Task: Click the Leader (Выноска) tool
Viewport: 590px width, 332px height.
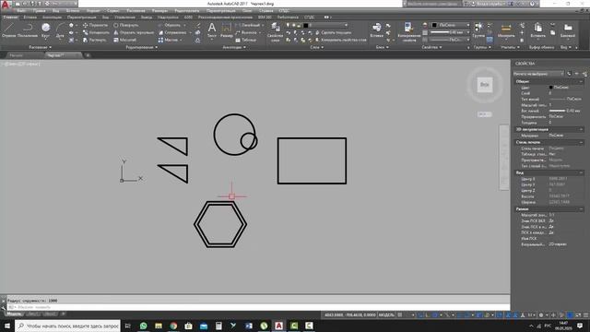Action: coord(246,32)
